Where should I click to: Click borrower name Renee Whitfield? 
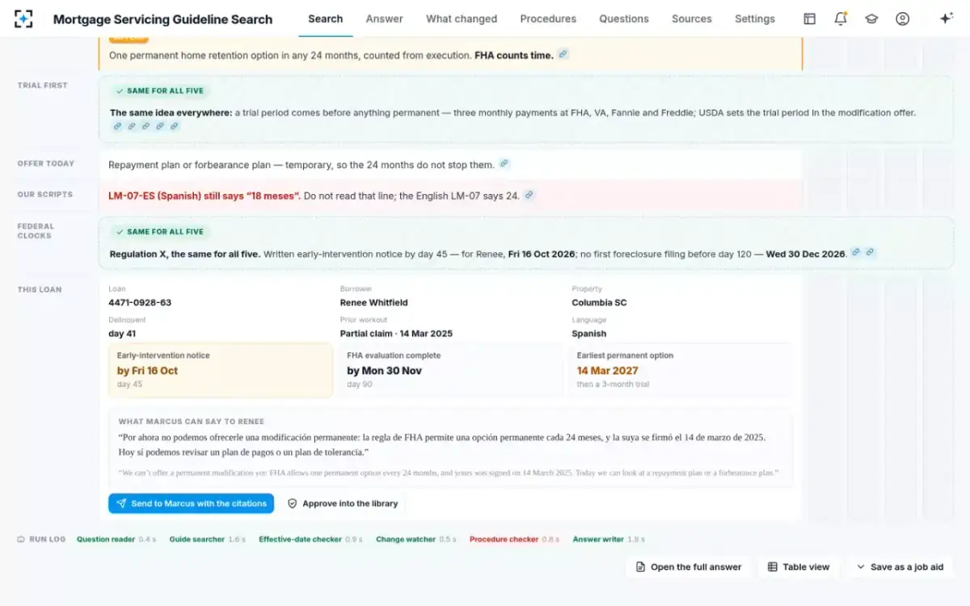tap(374, 303)
